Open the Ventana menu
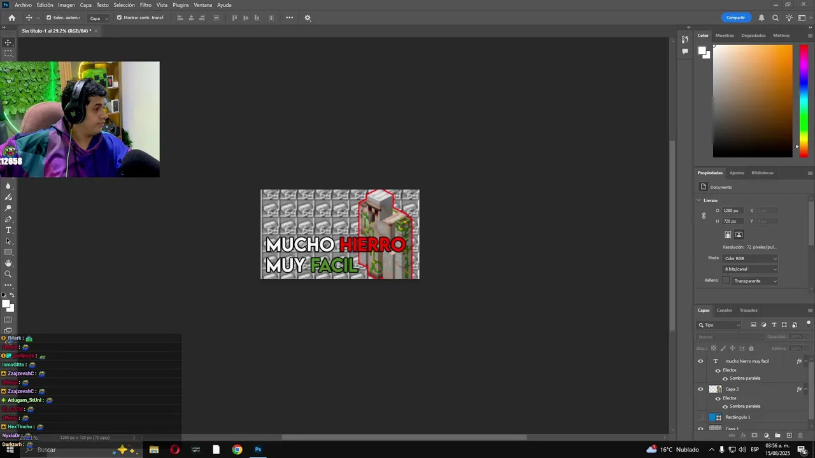Image resolution: width=815 pixels, height=458 pixels. [x=203, y=5]
